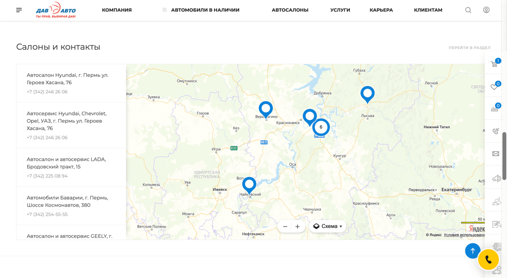Screen dimensions: 507x278
Task: Click the yellow phone call button
Action: [488, 259]
